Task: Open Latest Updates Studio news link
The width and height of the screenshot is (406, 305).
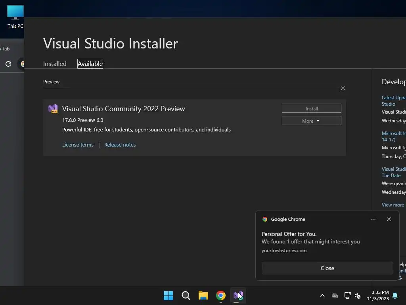Action: [394, 100]
